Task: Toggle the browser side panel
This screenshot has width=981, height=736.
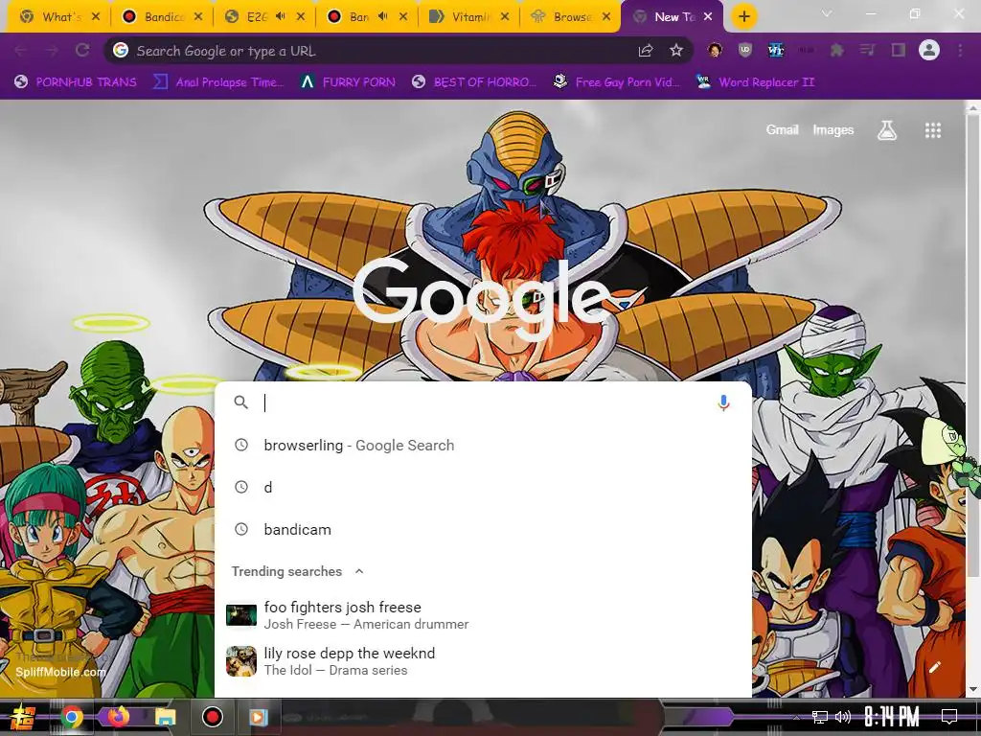Action: tap(899, 51)
